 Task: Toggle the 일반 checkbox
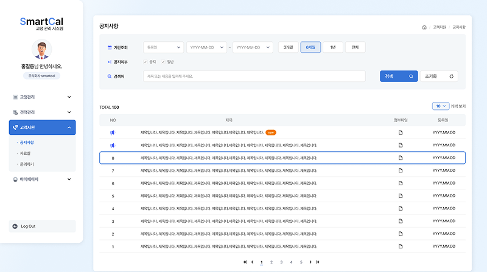163,62
